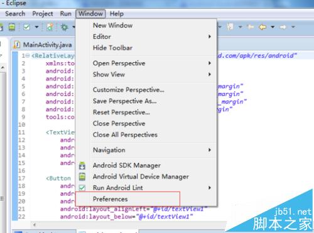This screenshot has height=233, width=314.
Task: Click the horizontal scrollbar left arrow
Action: click(34, 225)
